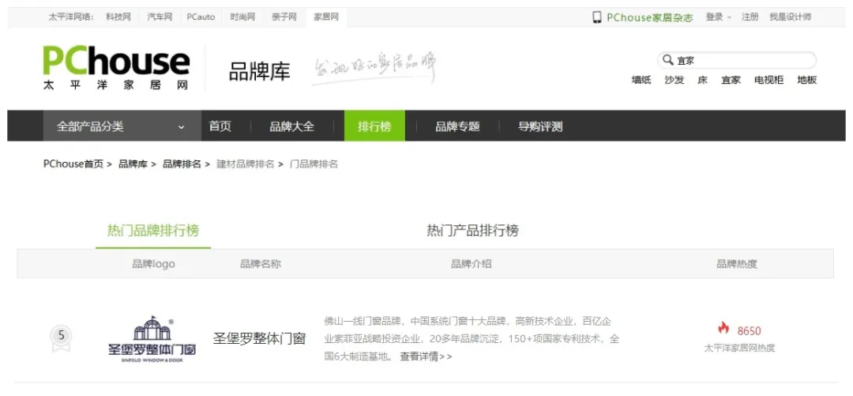Click the flame icon next to 8650
853x396 pixels.
[x=723, y=329]
